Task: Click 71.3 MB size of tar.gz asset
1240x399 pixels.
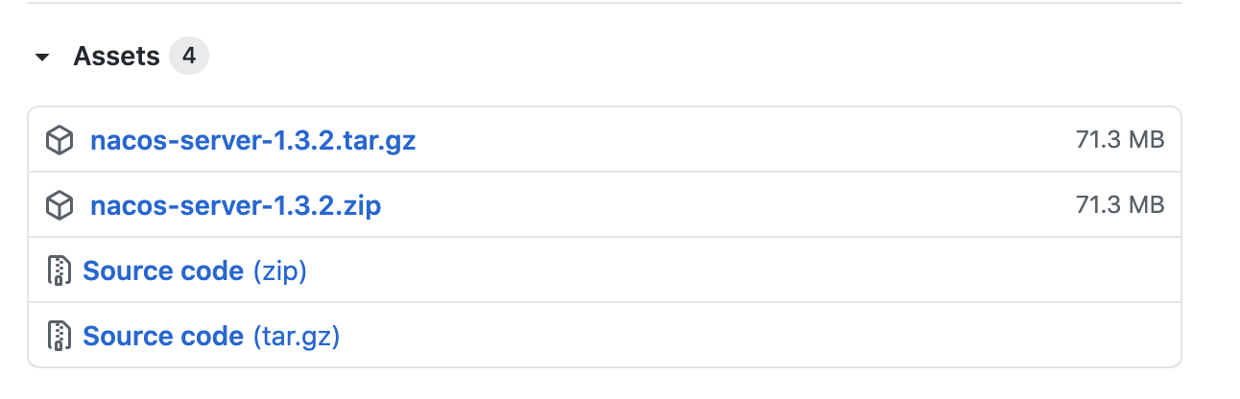Action: [x=1119, y=140]
